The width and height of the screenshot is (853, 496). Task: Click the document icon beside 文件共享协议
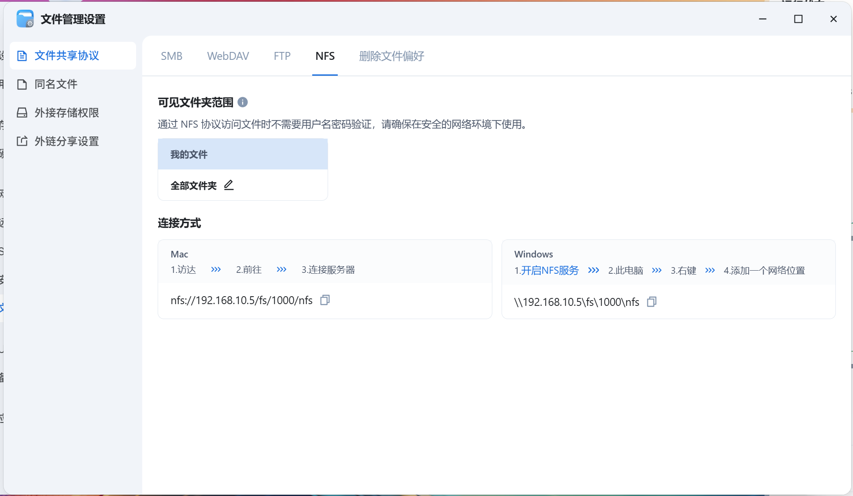(x=22, y=56)
